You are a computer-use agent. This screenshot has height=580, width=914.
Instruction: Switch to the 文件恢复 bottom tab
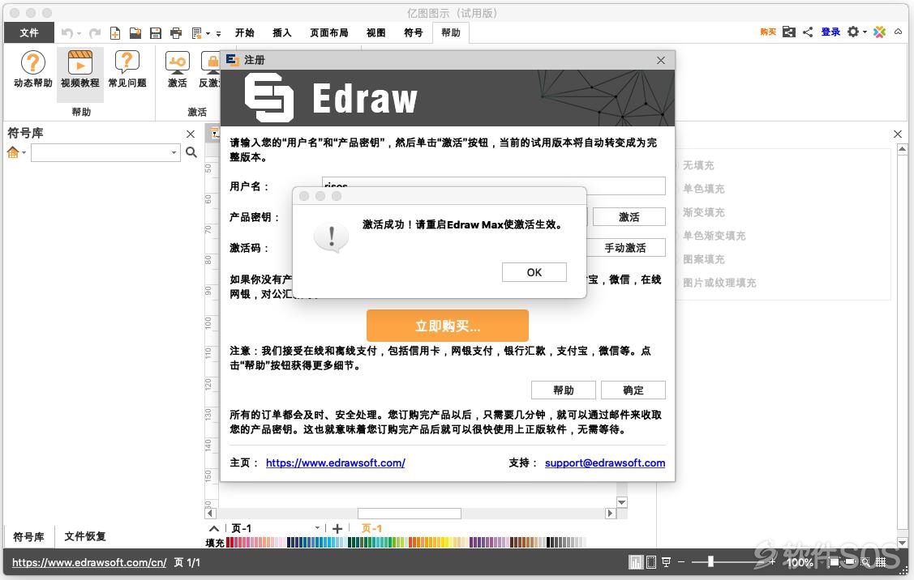click(85, 536)
